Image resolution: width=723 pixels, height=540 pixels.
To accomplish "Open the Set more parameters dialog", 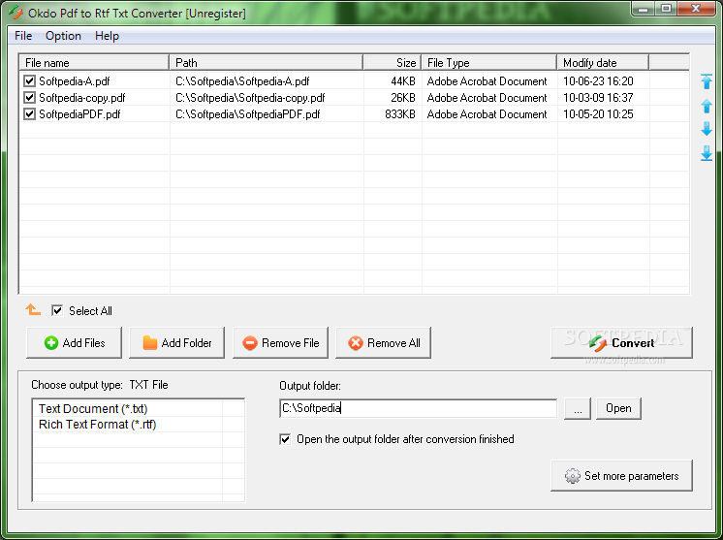I will (x=621, y=475).
